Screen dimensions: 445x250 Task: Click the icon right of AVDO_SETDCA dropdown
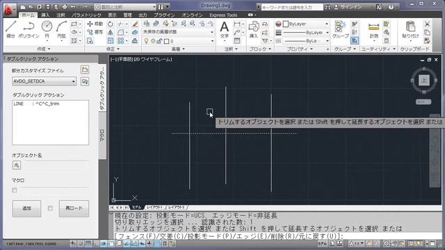[x=85, y=82]
